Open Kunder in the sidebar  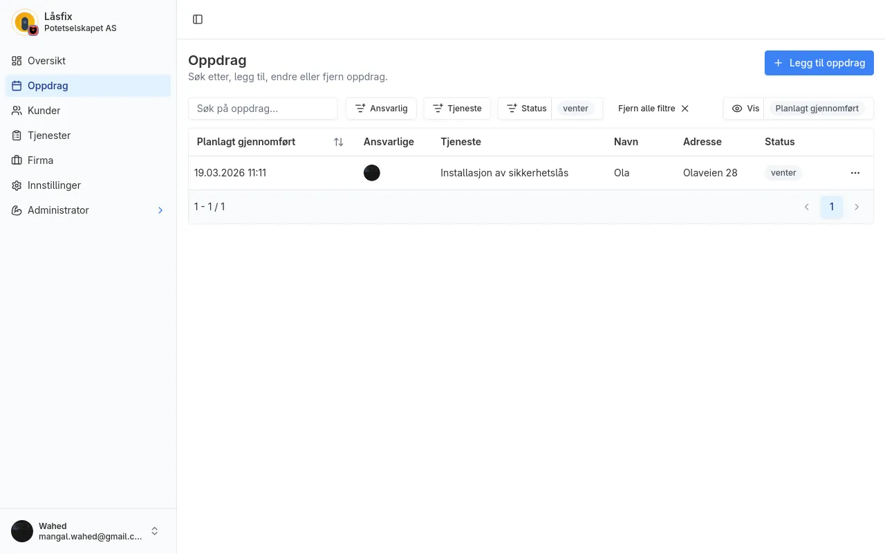44,111
